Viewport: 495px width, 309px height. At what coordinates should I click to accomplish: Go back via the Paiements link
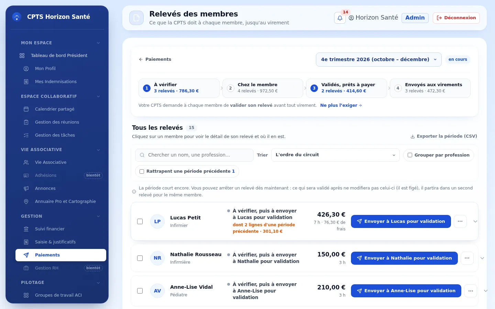tap(155, 59)
